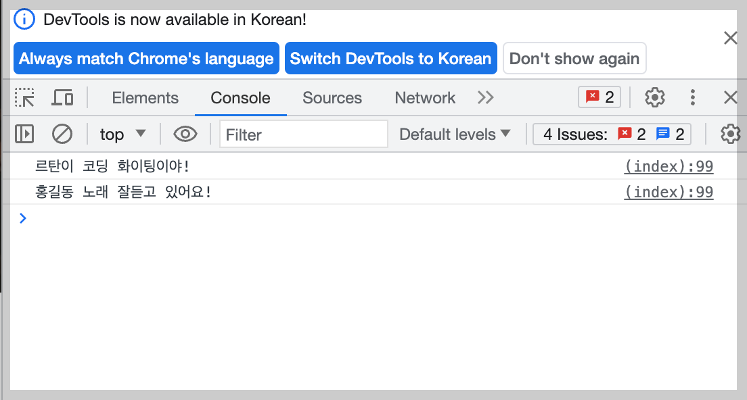The image size is (747, 400).
Task: Toggle the device toolbar icon
Action: click(62, 97)
